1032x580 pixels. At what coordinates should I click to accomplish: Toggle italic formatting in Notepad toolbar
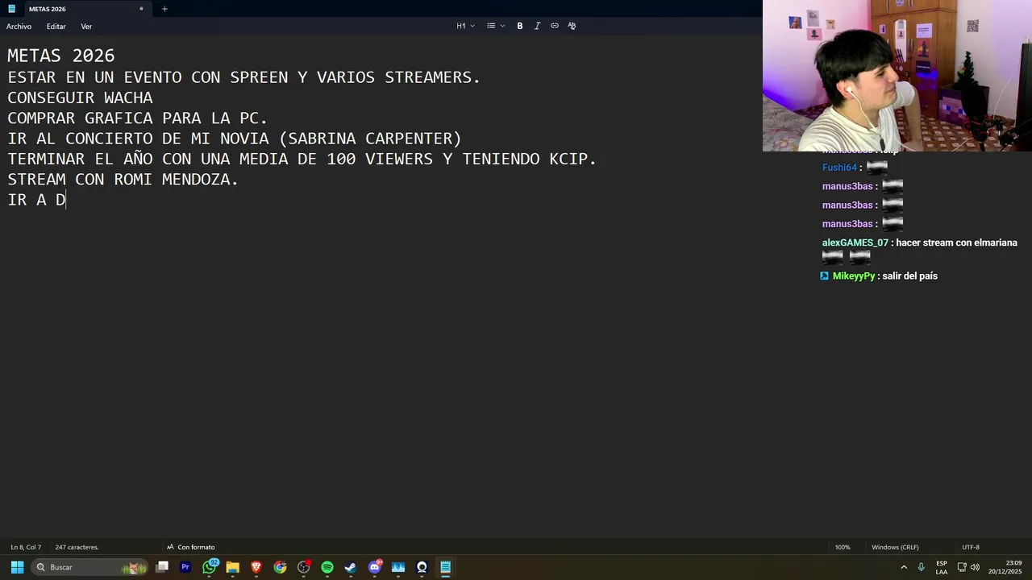pyautogui.click(x=537, y=26)
